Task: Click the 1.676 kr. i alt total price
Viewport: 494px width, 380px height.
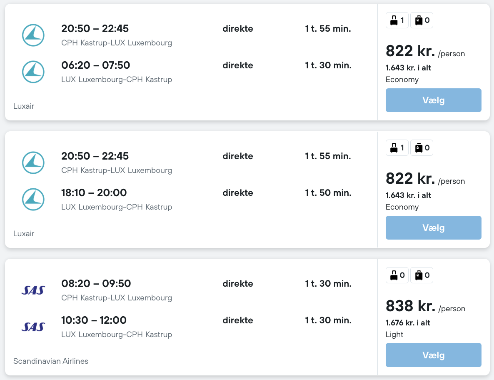Action: click(408, 323)
